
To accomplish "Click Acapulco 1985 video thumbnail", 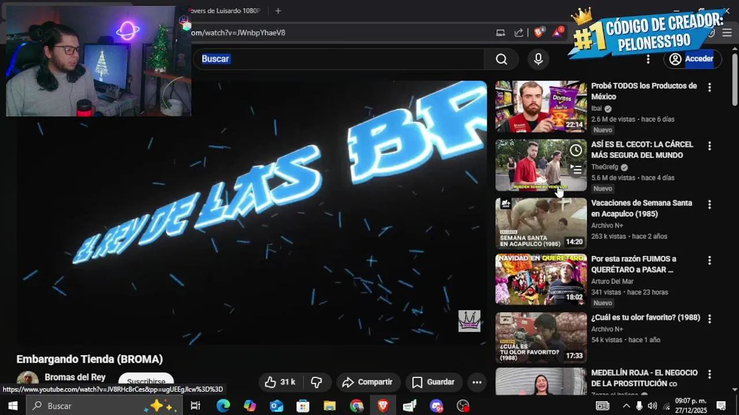I will pos(541,224).
